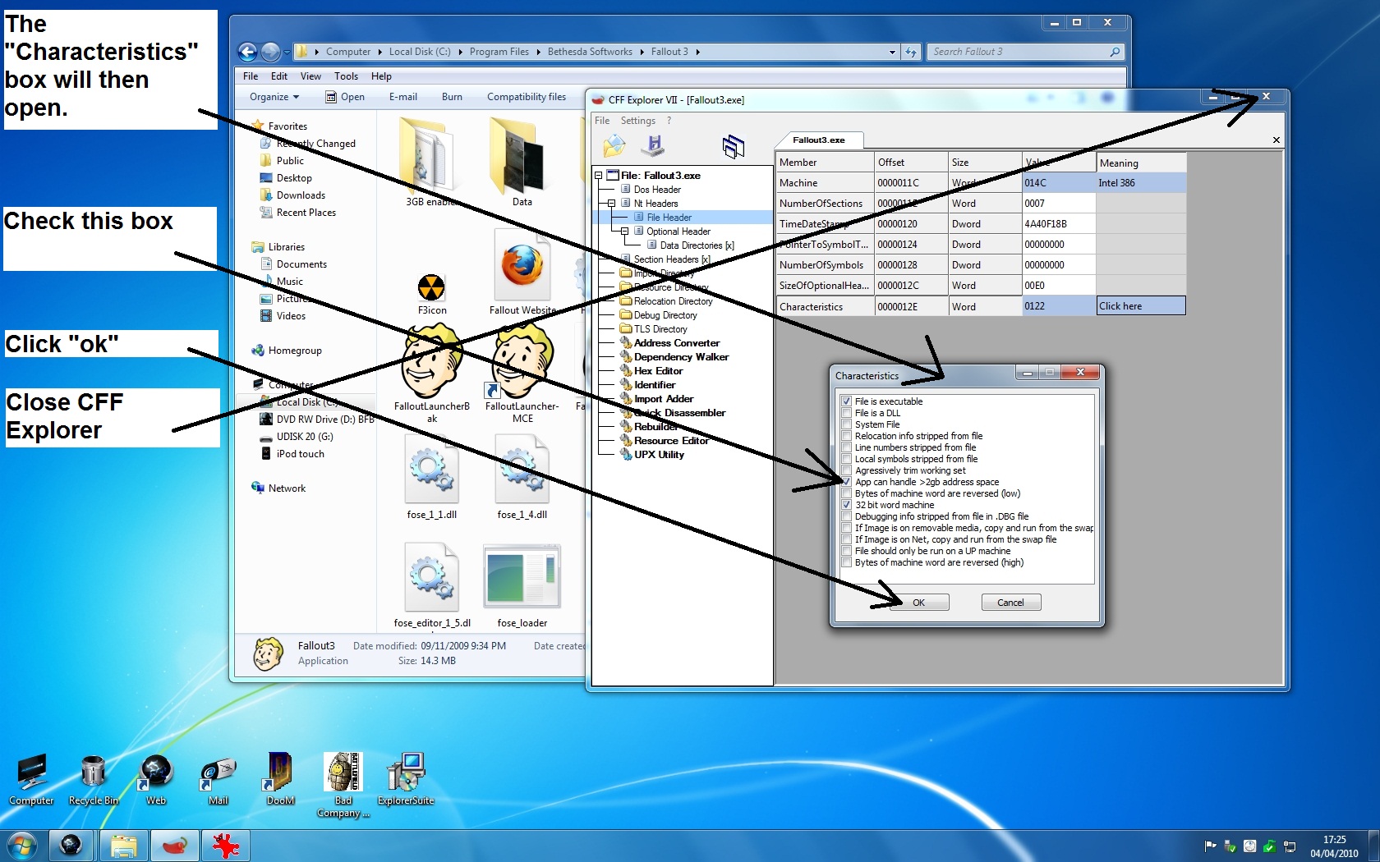1380x862 pixels.
Task: Click OK in the Characteristics dialog
Action: [918, 603]
